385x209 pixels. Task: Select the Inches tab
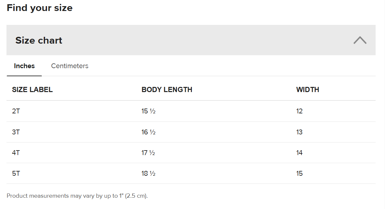(24, 66)
